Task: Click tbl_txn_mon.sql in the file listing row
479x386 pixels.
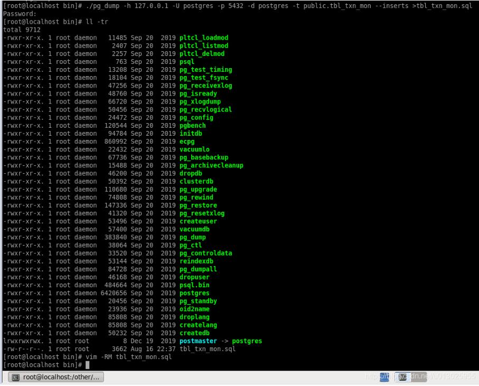Action: [208, 349]
